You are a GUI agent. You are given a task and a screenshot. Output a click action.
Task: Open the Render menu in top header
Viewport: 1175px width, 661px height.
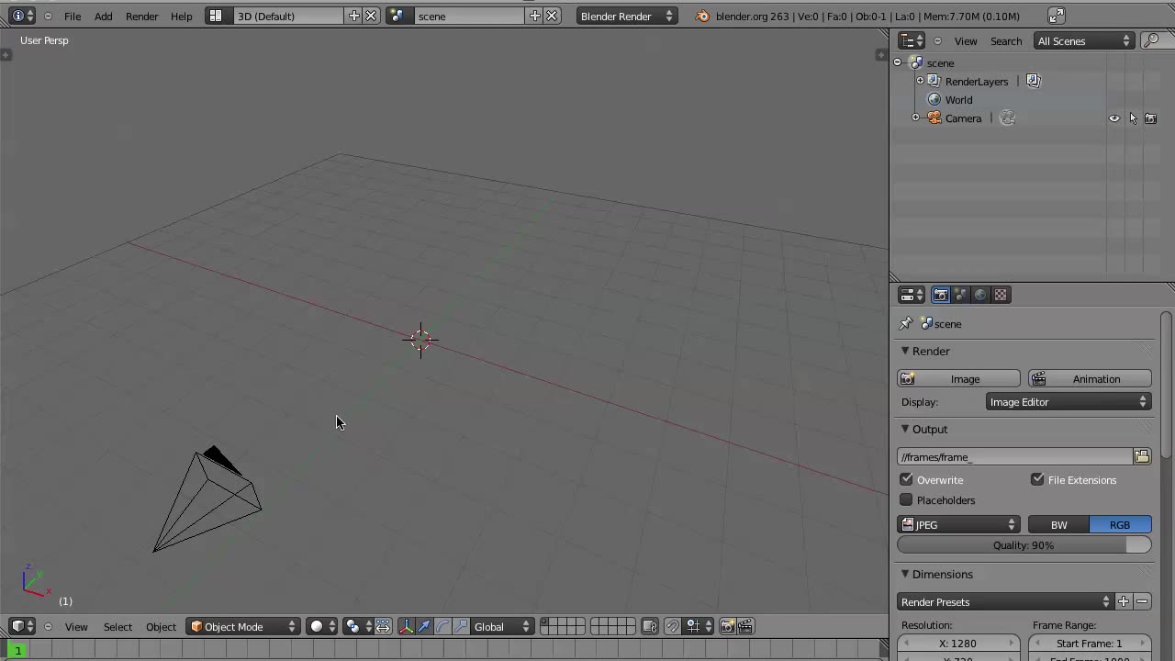[x=142, y=16]
